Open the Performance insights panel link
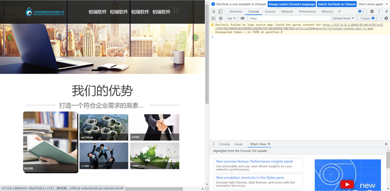The height and width of the screenshot is (191, 390). [254, 161]
